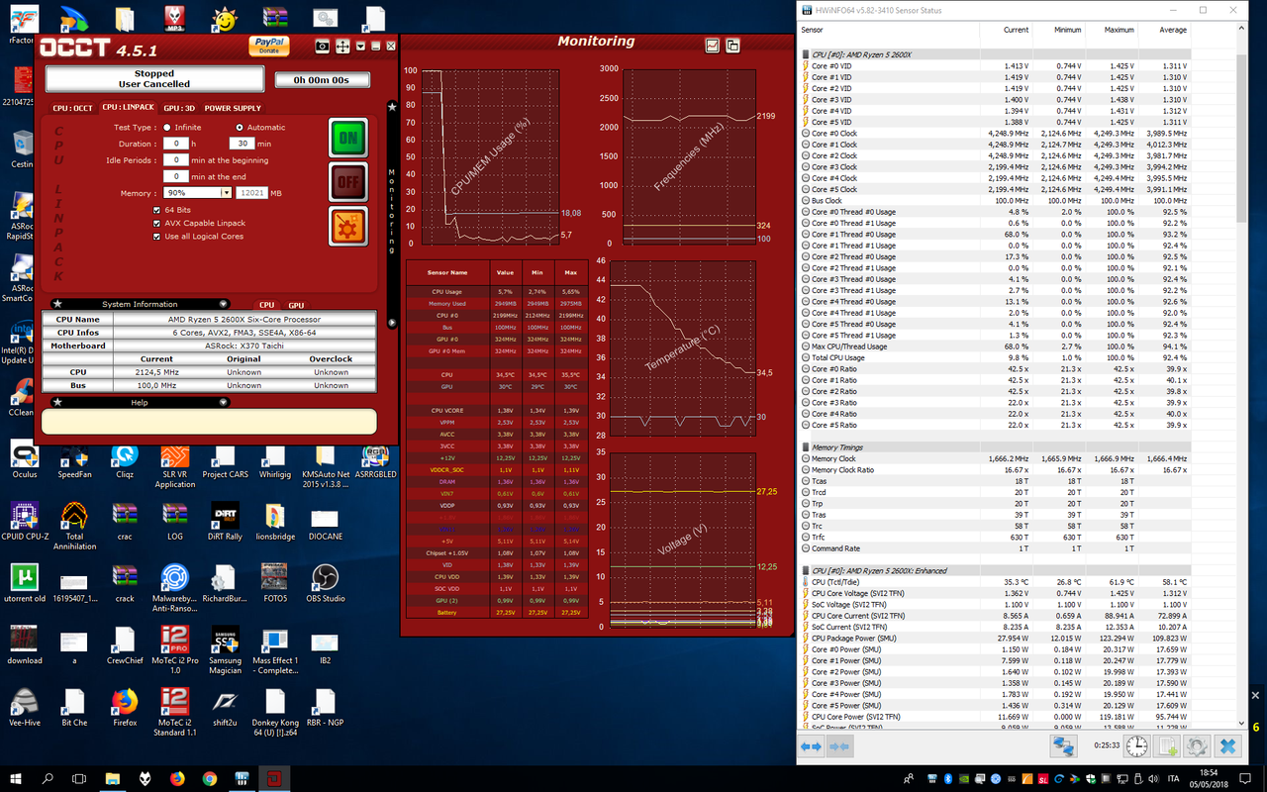Open Windows Start menu

tap(16, 778)
